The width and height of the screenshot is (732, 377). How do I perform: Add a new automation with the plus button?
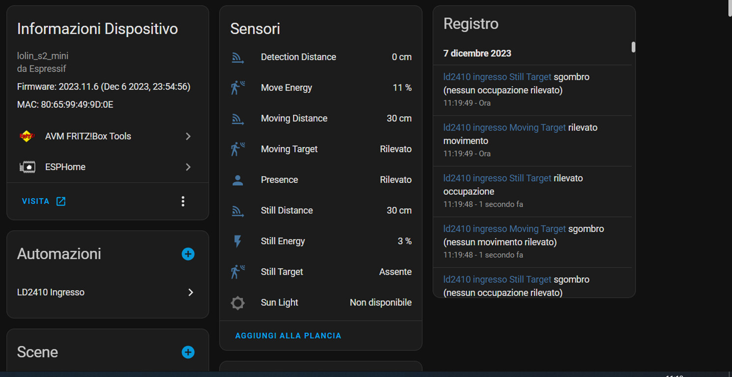point(188,254)
